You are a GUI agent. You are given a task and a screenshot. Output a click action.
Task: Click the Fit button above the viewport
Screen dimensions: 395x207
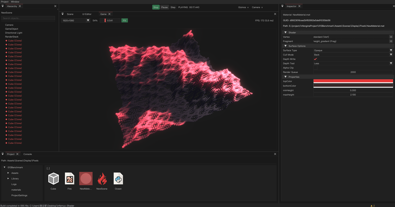coord(124,20)
